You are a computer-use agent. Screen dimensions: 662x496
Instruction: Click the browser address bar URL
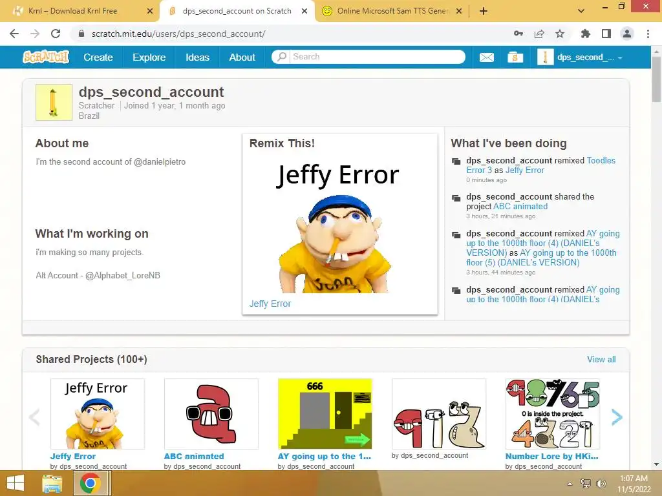click(x=178, y=34)
